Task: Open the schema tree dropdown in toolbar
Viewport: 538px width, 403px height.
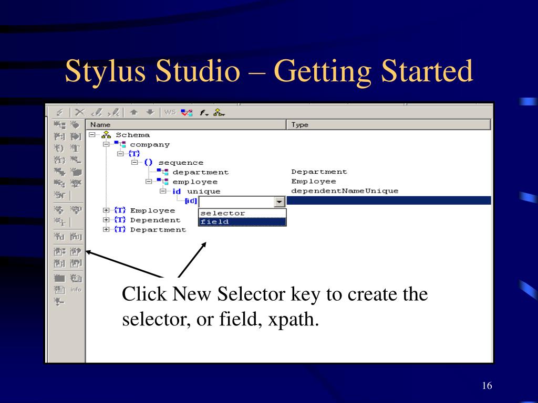Action: pos(219,112)
